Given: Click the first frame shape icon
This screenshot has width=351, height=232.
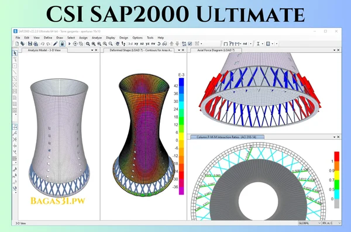Looking at the screenshot, I should point(226,44).
